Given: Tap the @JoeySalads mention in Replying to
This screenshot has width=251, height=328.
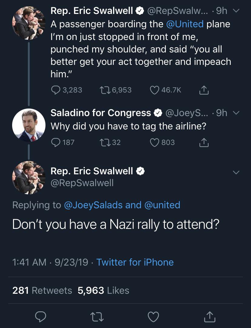Looking at the screenshot, I should tap(93, 205).
